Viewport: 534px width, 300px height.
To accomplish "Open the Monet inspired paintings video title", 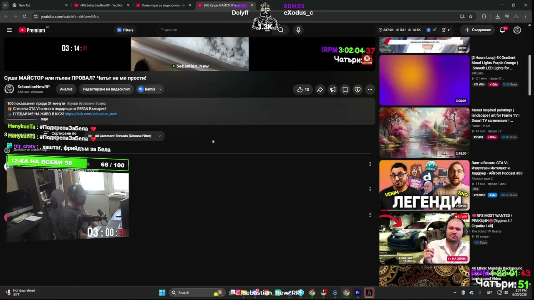I will coord(496,115).
